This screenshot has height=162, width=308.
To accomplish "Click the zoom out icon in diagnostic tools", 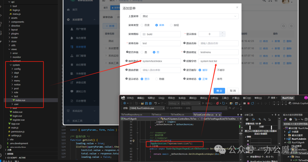I will tap(265, 119).
